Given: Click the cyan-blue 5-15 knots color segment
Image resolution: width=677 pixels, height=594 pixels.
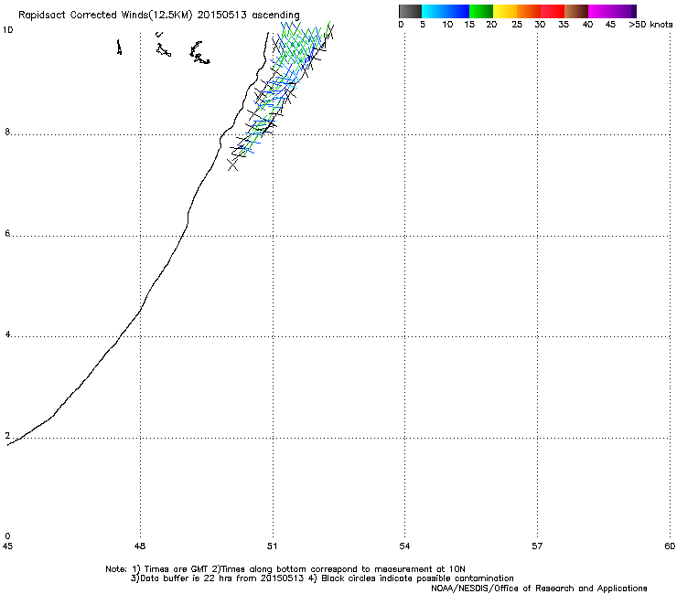Looking at the screenshot, I should click(446, 11).
